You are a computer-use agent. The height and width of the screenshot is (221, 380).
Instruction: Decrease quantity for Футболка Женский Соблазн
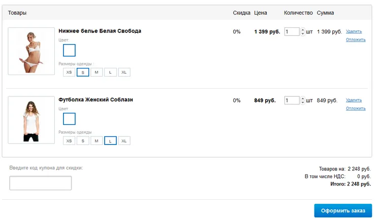[302, 102]
